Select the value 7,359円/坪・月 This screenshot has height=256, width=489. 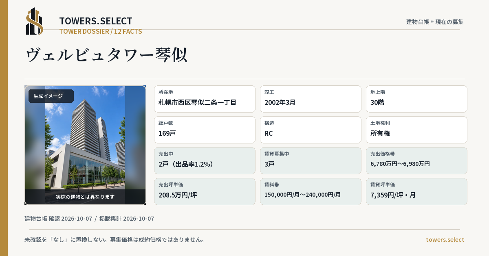393,195
